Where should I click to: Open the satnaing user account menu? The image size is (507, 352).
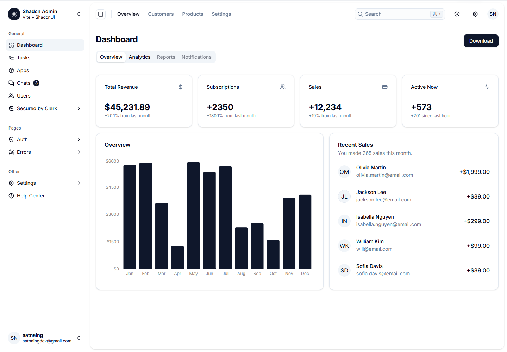click(45, 338)
